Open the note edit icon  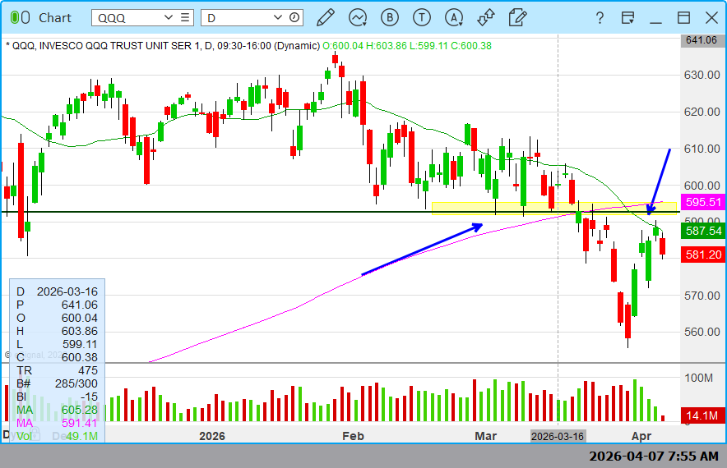tap(517, 17)
